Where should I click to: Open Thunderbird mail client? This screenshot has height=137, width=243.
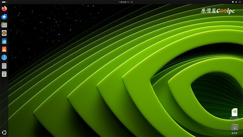[4, 17]
